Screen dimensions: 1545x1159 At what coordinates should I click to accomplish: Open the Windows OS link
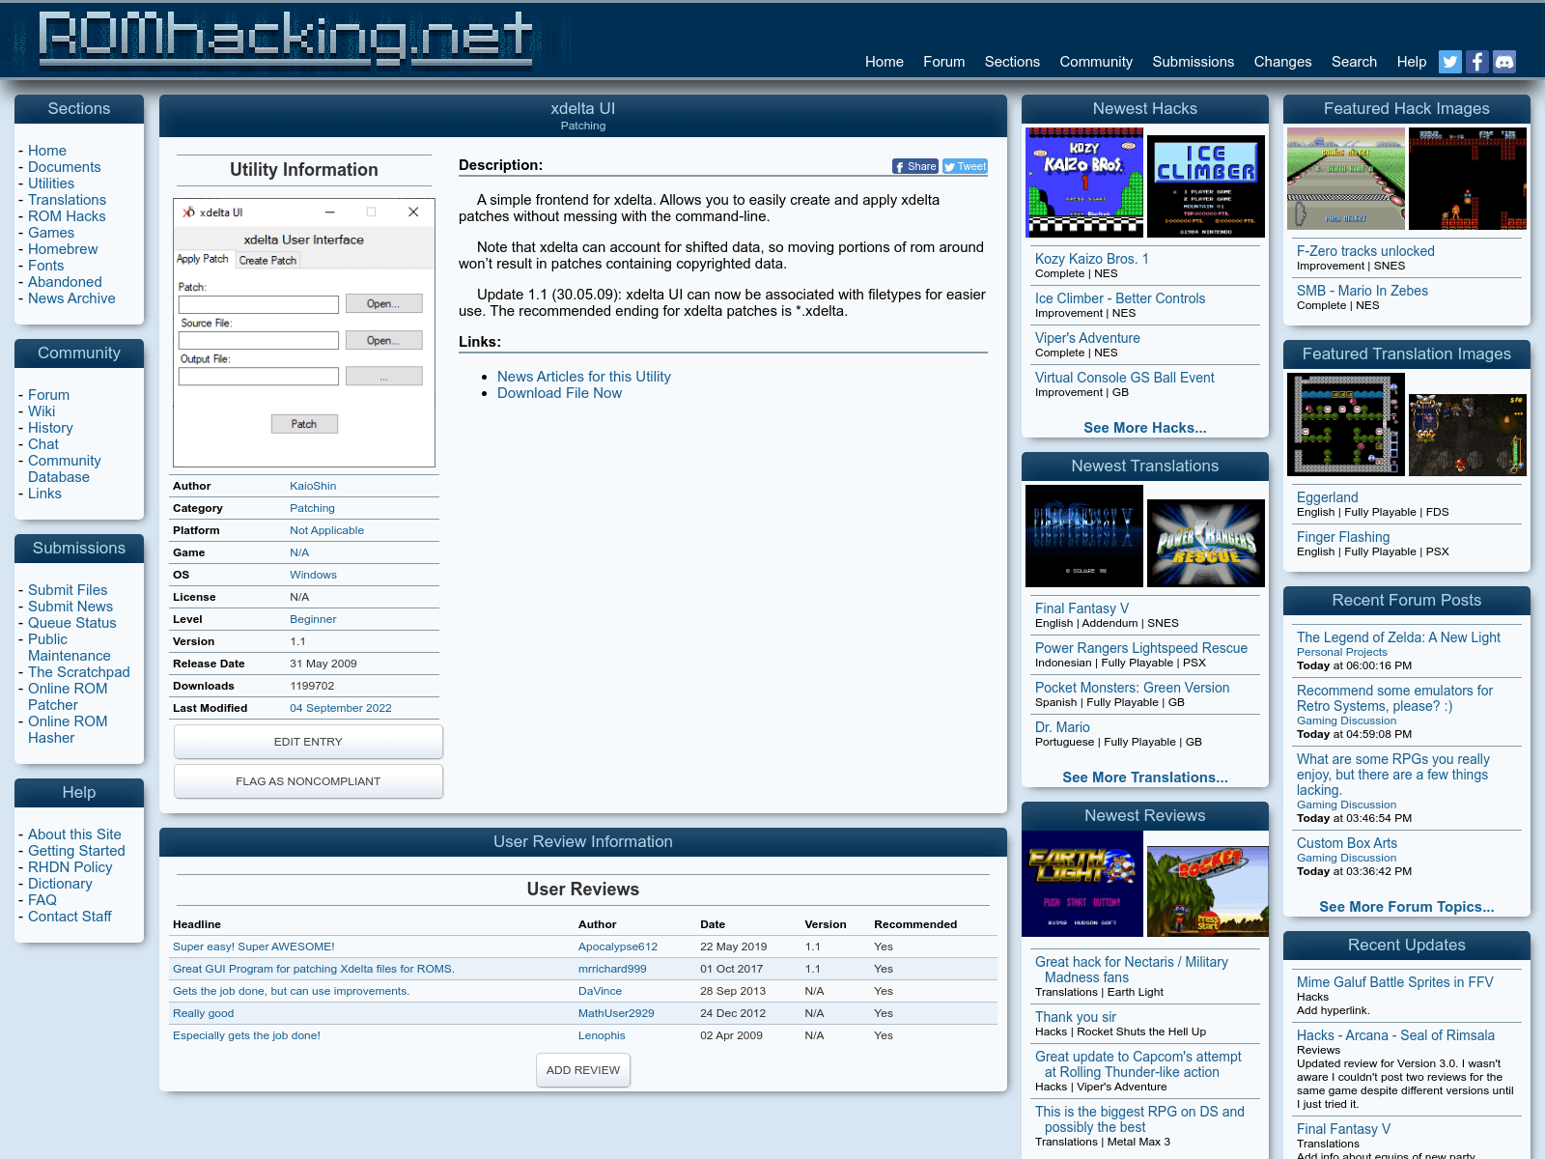pyautogui.click(x=313, y=575)
